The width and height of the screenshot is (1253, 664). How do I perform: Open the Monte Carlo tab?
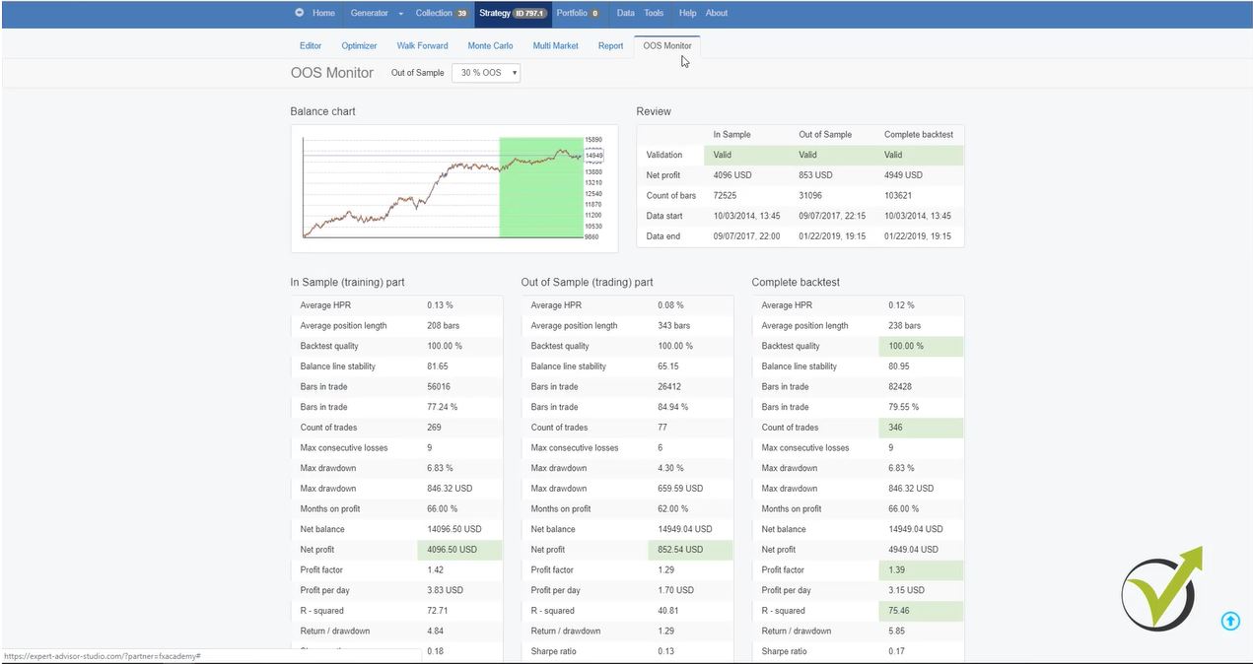coord(490,45)
